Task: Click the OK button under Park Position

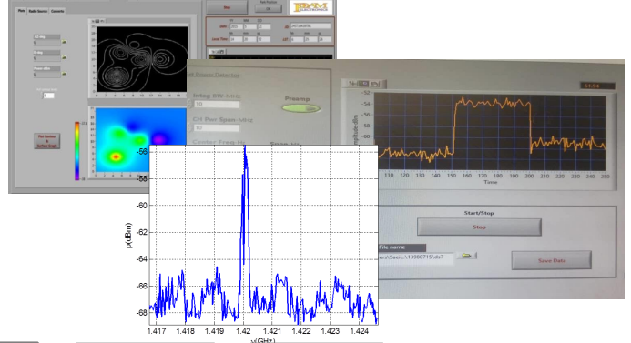Action: click(x=269, y=9)
